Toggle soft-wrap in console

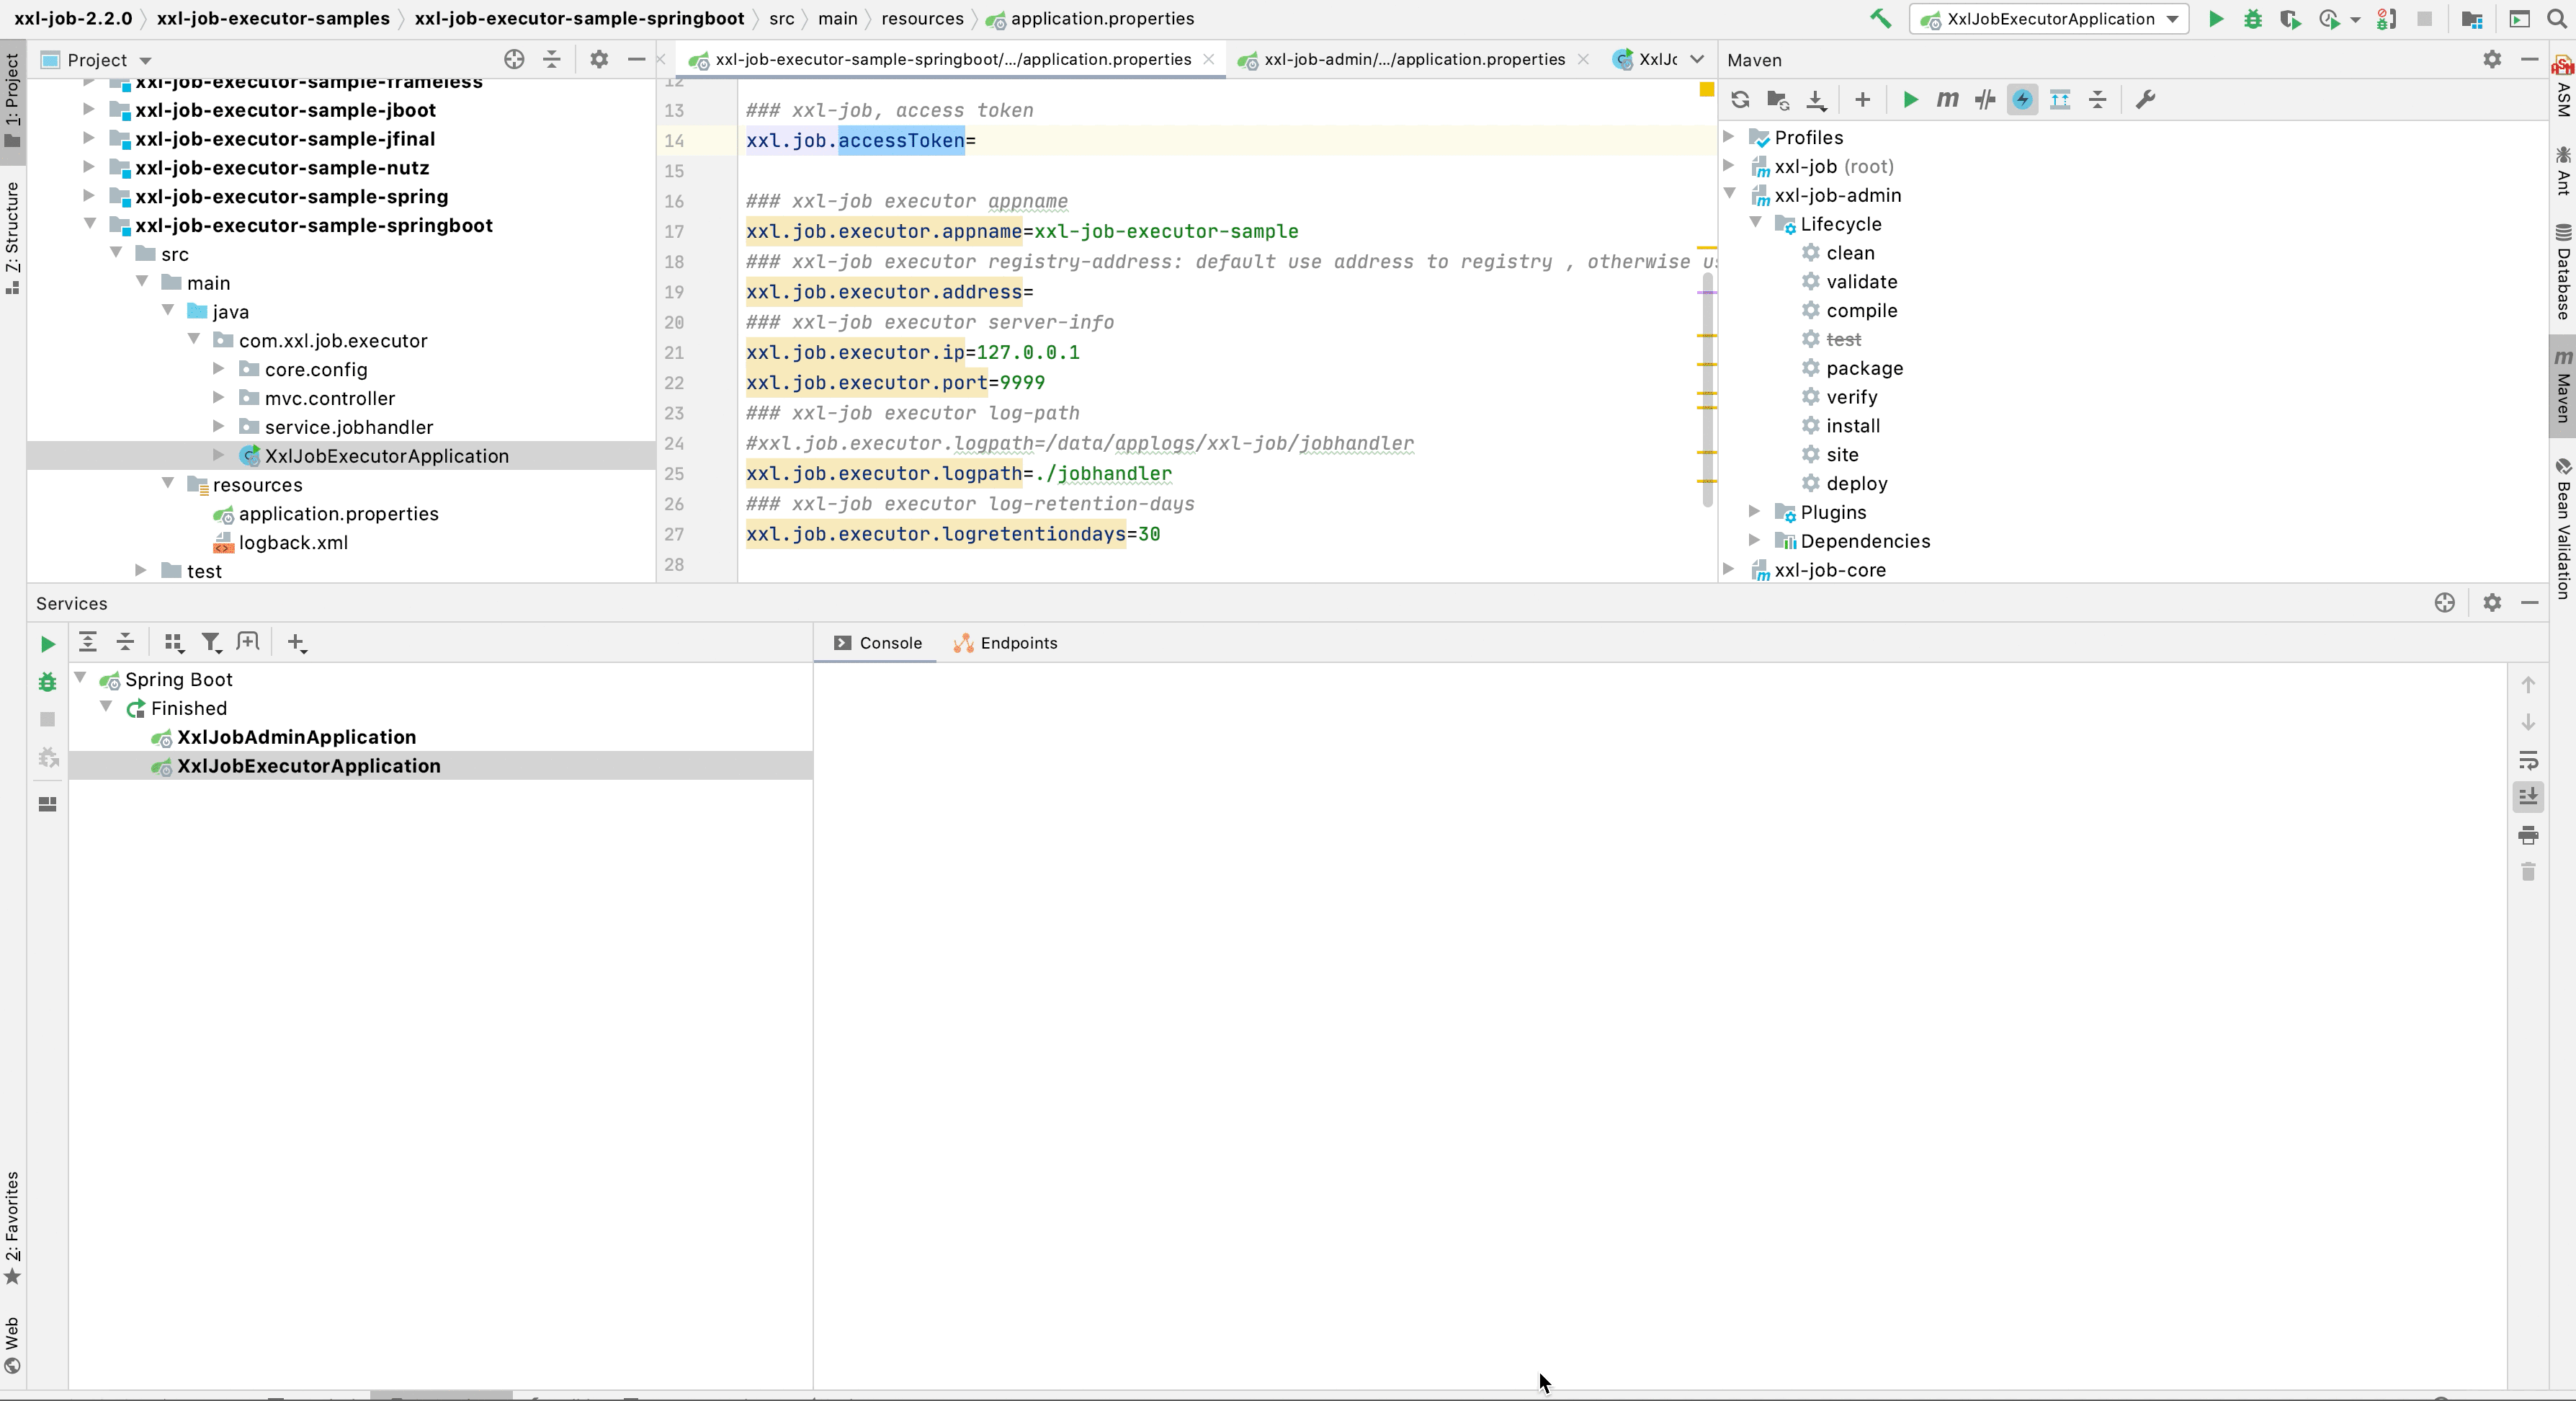2528,760
